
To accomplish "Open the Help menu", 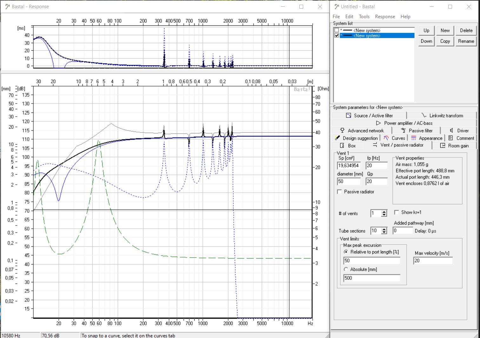I will point(405,16).
